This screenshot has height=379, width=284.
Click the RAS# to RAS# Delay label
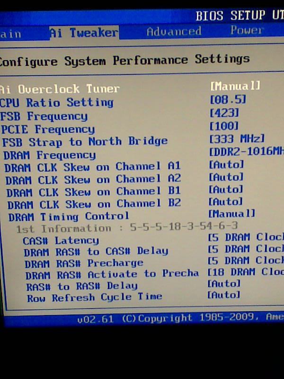tap(82, 287)
